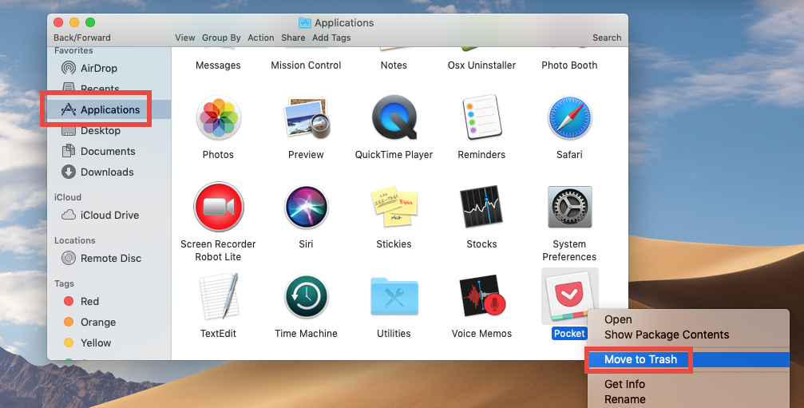This screenshot has height=408, width=804.
Task: Select the Reminders app icon
Action: point(481,117)
